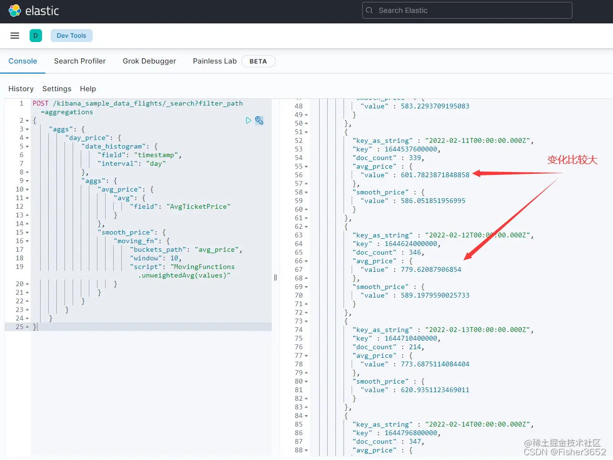Collapse response bucket at line 62
This screenshot has height=460, width=613.
click(306, 227)
